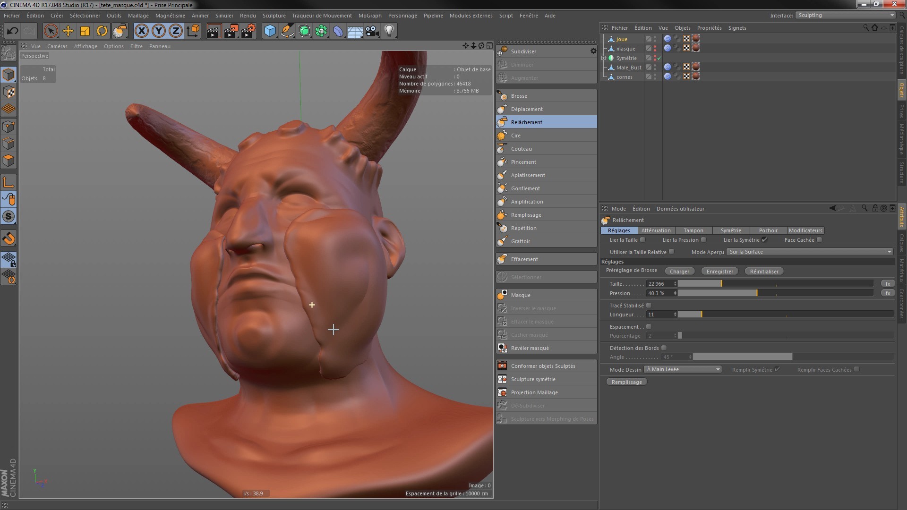Enable Utiliser la Taille Relative checkbox
907x510 pixels.
pyautogui.click(x=671, y=252)
